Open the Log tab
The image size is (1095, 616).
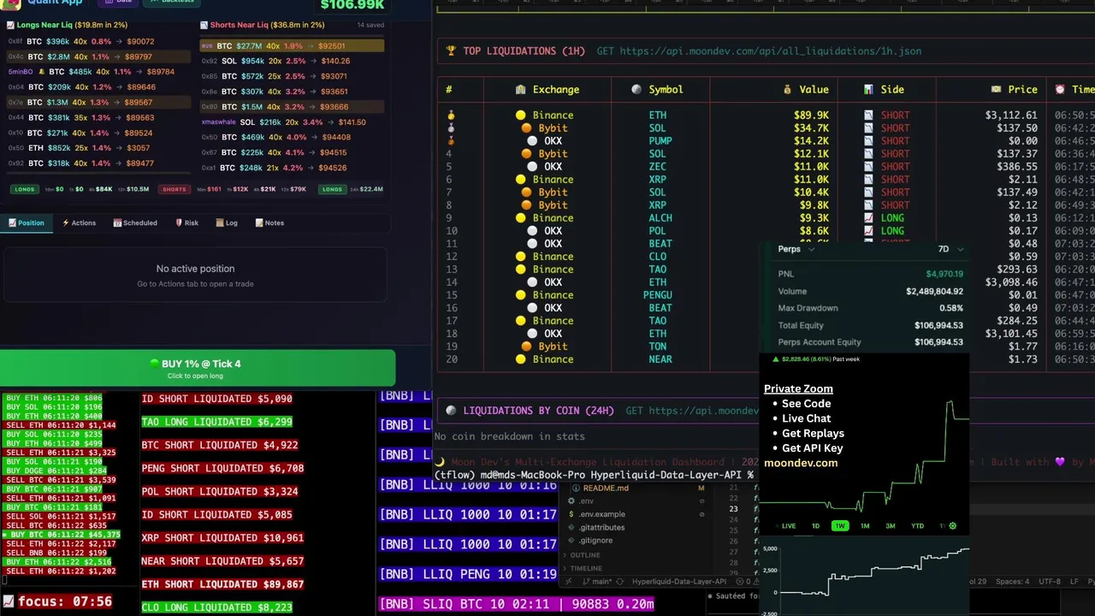227,222
